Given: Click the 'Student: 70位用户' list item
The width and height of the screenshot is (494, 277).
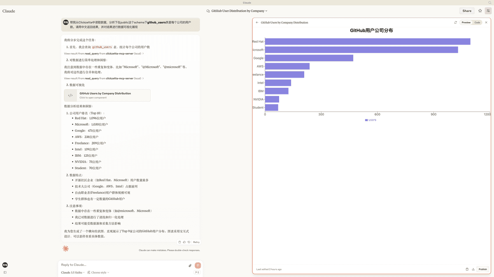Looking at the screenshot, I should (88, 168).
